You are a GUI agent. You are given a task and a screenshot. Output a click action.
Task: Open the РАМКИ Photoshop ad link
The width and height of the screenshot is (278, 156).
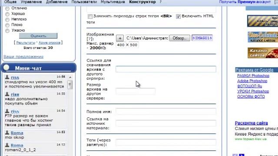click(253, 76)
